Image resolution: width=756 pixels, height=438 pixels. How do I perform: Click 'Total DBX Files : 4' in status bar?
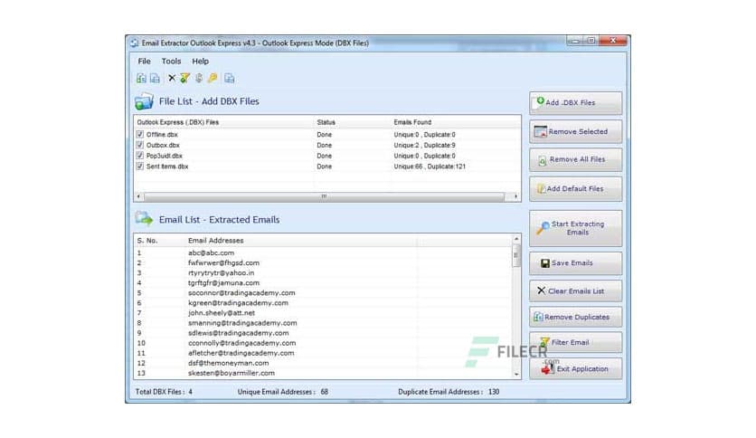[164, 392]
